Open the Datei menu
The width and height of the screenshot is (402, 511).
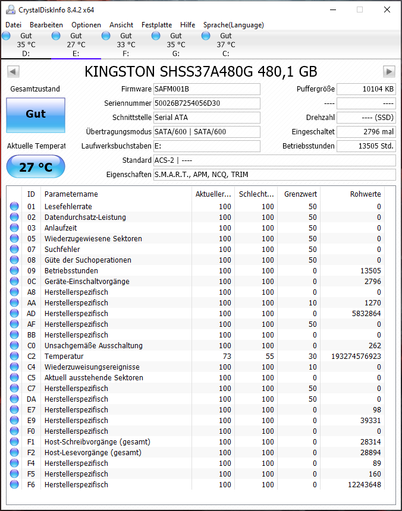tap(13, 25)
